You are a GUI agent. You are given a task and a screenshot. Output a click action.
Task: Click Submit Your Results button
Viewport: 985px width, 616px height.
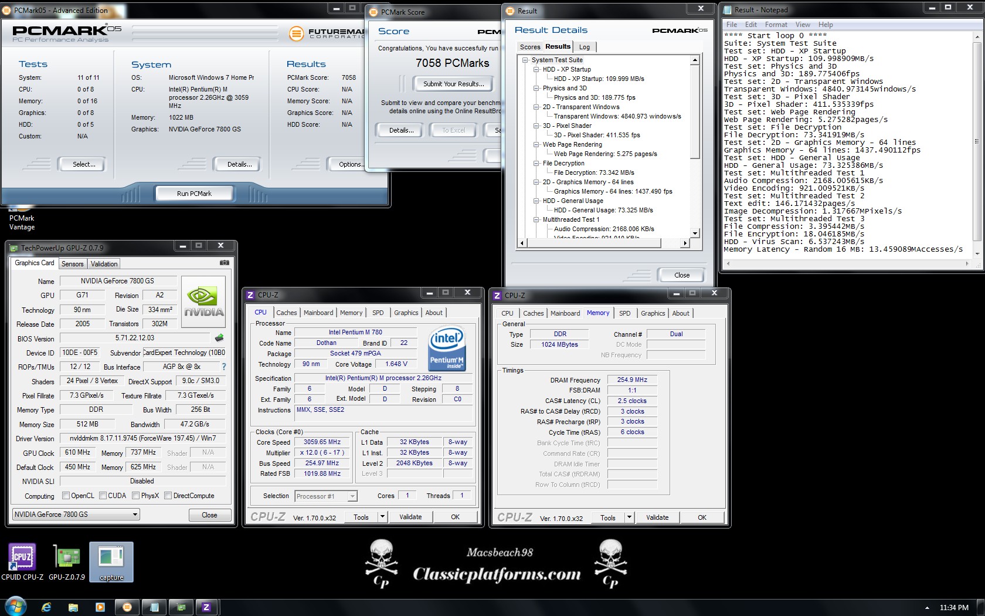pyautogui.click(x=454, y=84)
